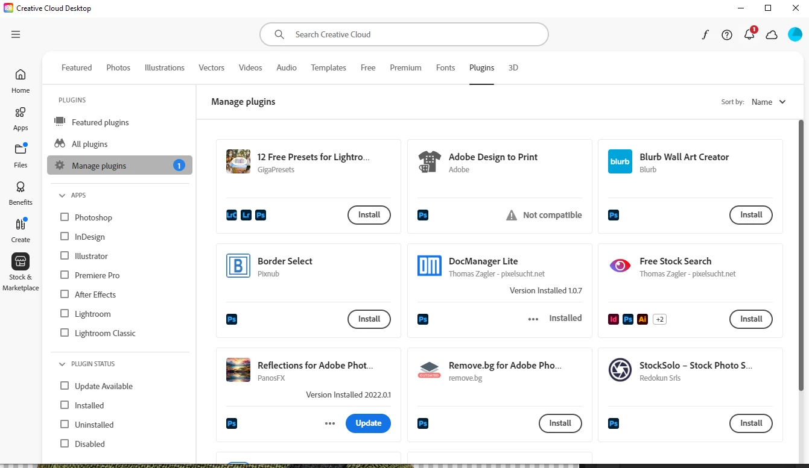Screen dimensions: 809x468
Task: Switch to the 3D tab
Action: (513, 67)
